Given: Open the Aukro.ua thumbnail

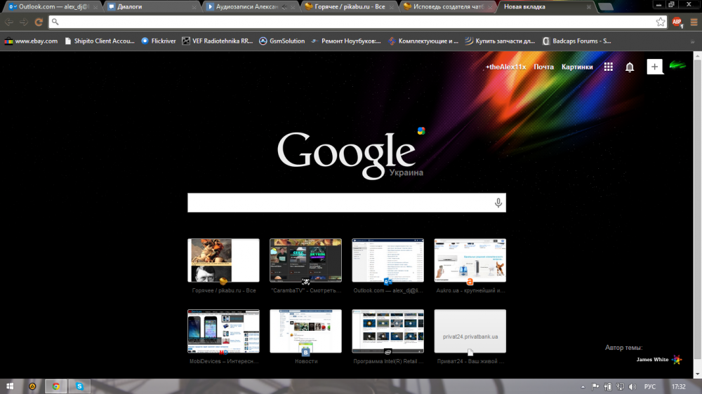Looking at the screenshot, I should 470,261.
